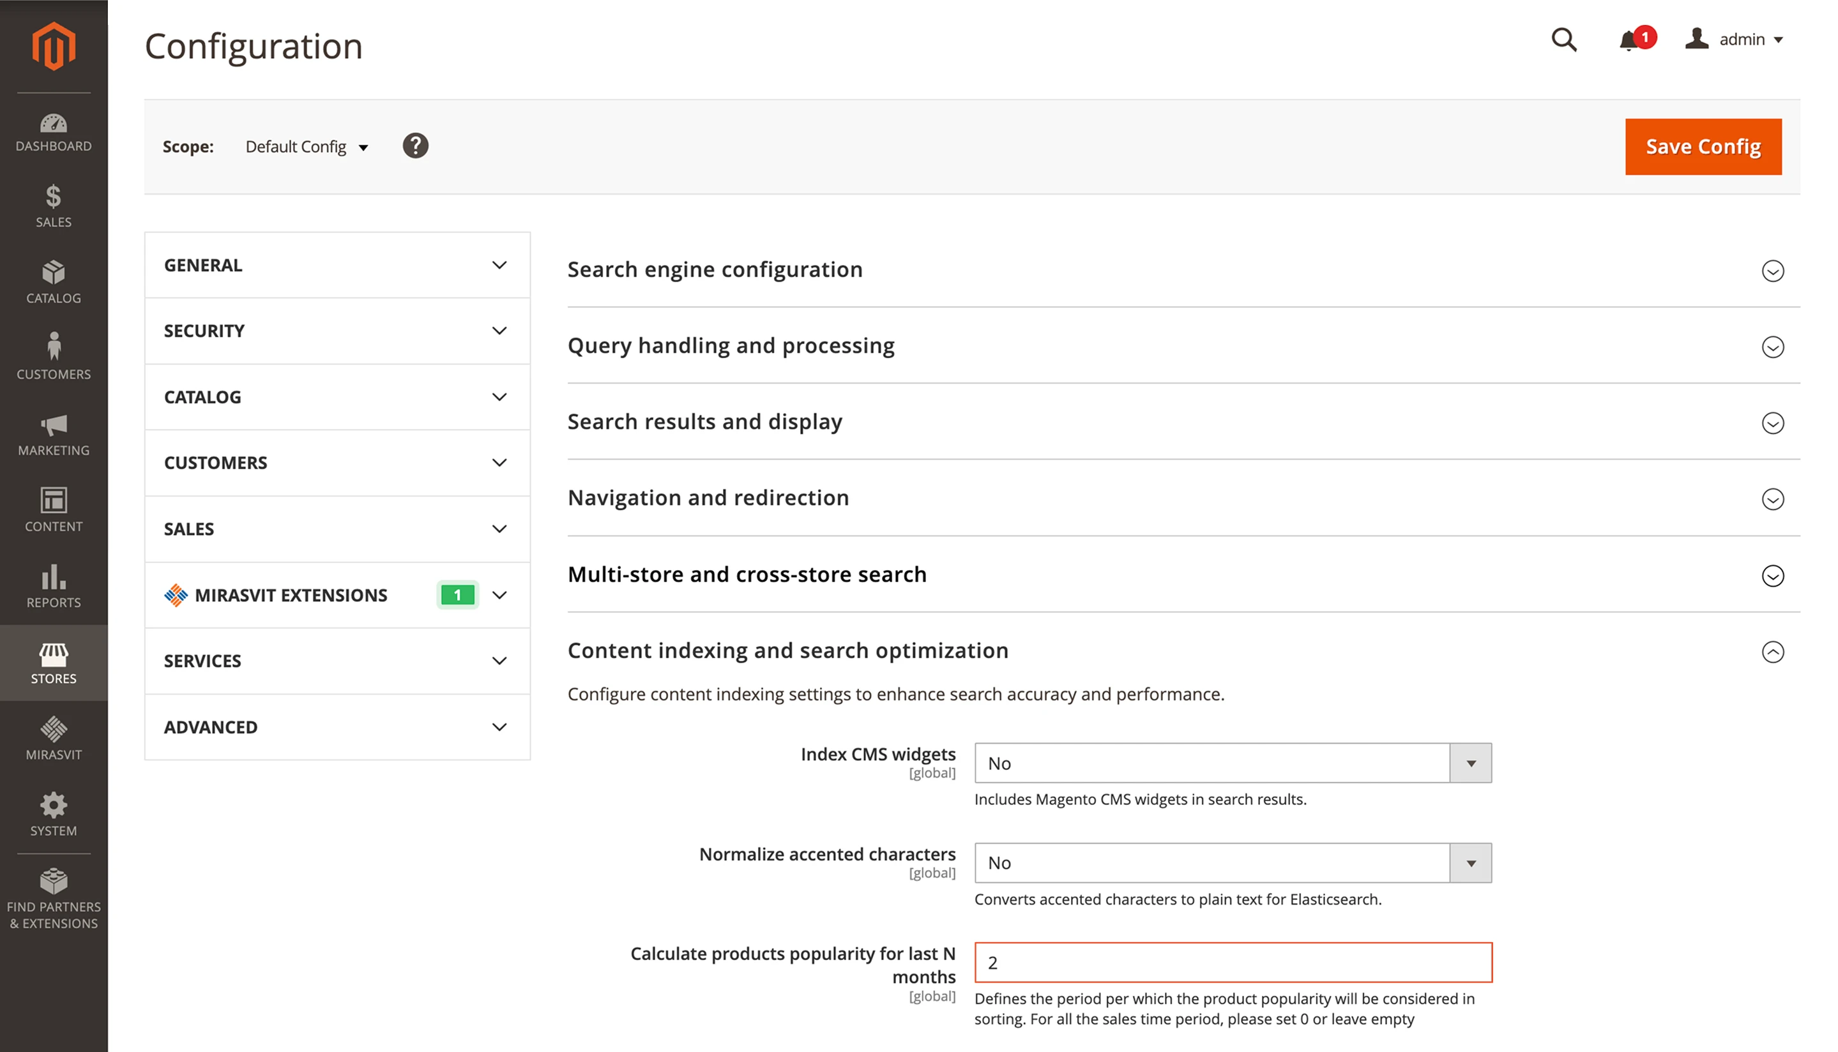1838x1052 pixels.
Task: Edit the products popularity months field
Action: pyautogui.click(x=1233, y=963)
